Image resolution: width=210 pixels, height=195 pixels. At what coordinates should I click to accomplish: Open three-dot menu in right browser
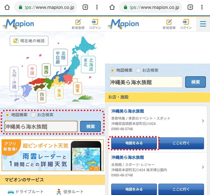click(202, 7)
